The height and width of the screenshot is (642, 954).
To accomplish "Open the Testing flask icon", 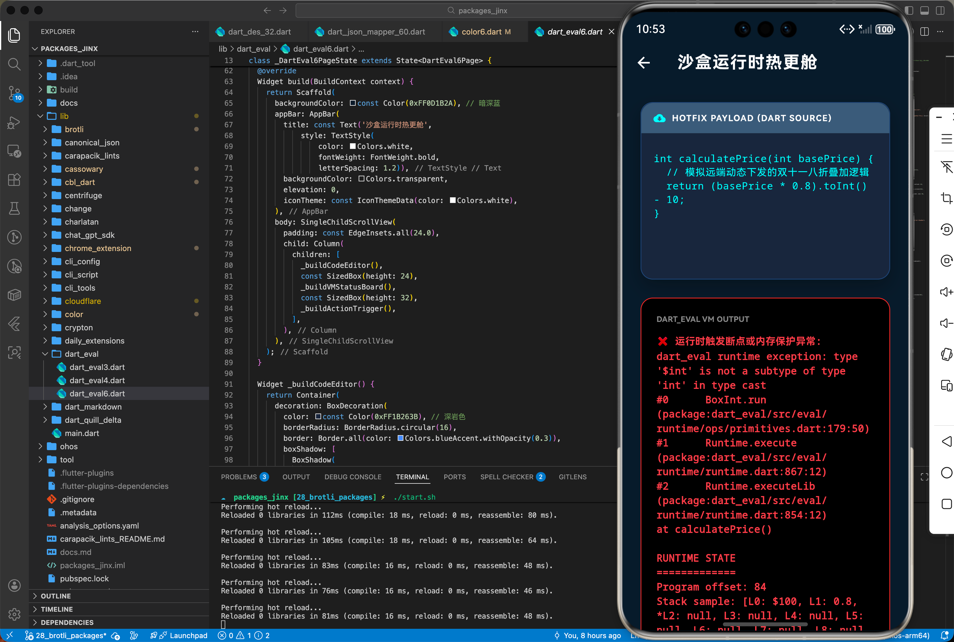I will pyautogui.click(x=14, y=208).
